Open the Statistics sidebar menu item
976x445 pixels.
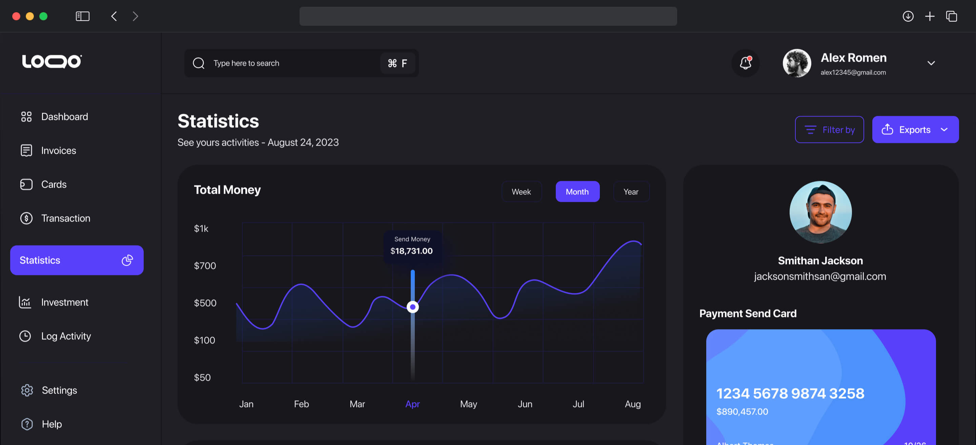tap(77, 260)
